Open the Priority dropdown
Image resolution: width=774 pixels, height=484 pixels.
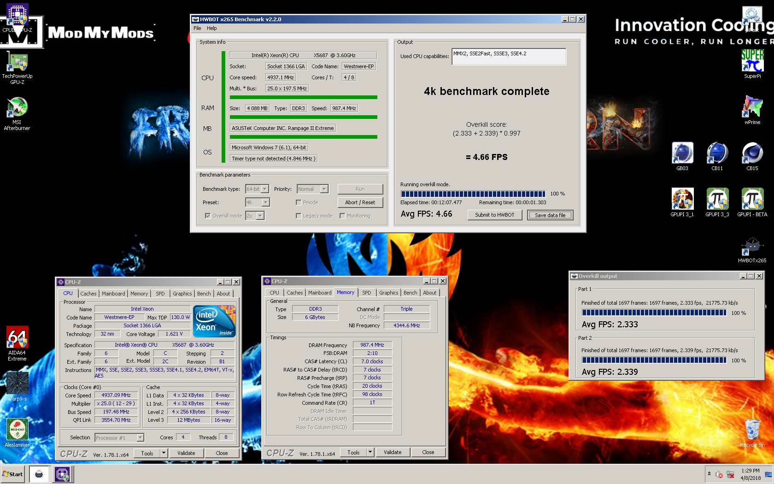324,189
